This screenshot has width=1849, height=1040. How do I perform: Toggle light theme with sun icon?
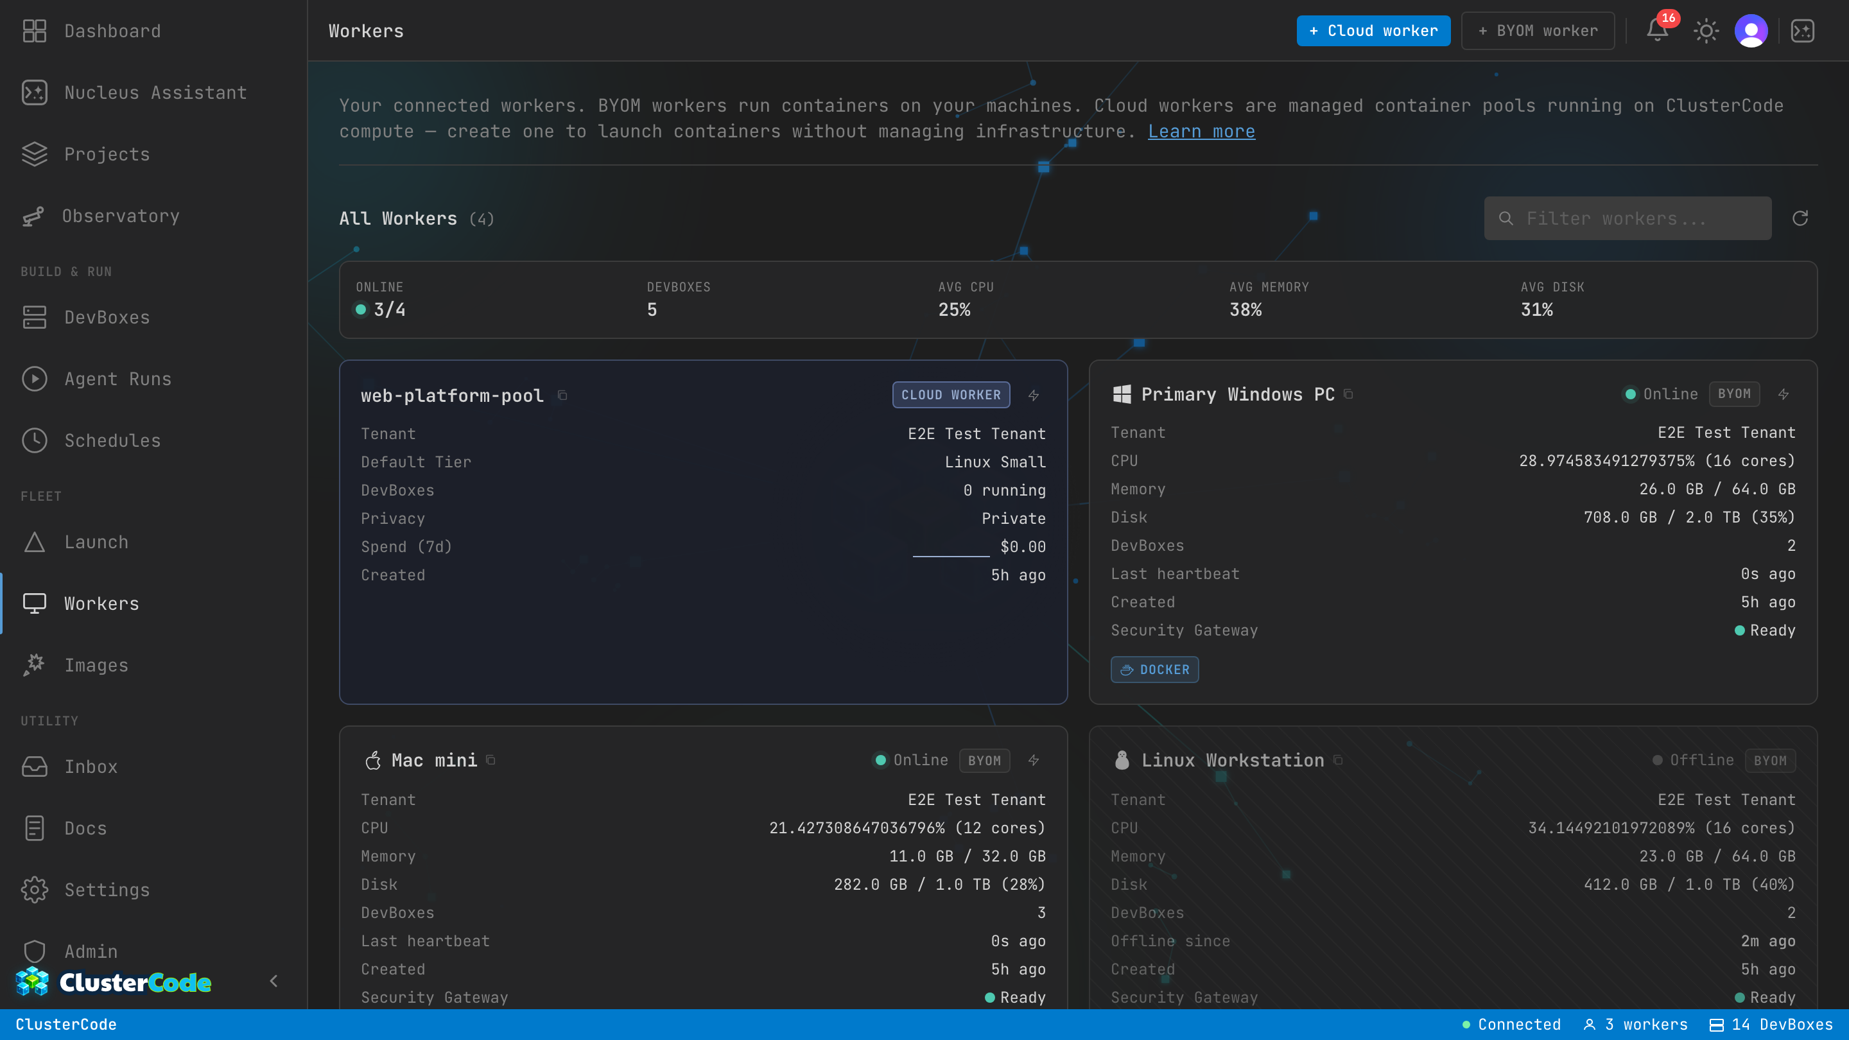[1705, 30]
